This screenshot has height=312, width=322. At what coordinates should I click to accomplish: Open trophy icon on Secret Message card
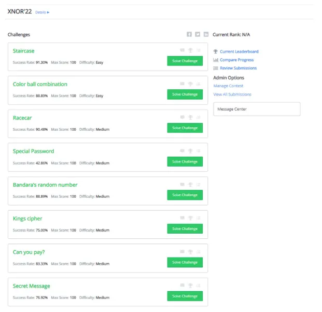(x=190, y=285)
